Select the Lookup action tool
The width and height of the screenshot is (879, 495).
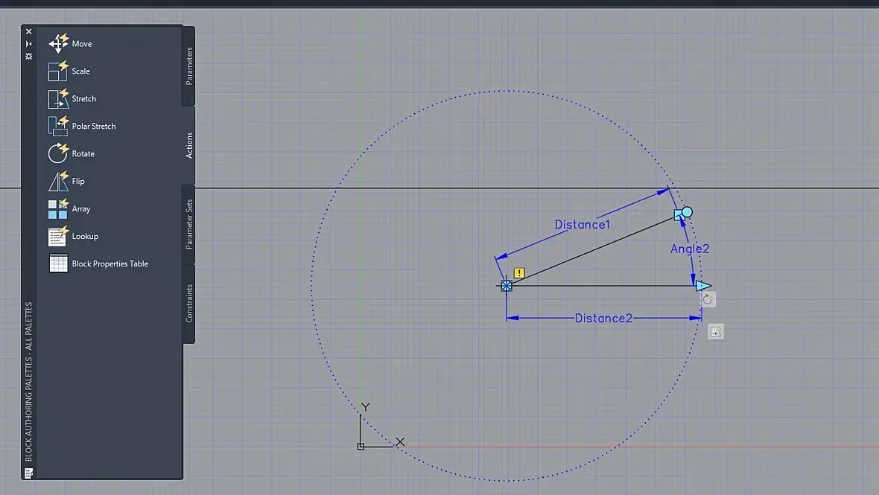pos(73,236)
